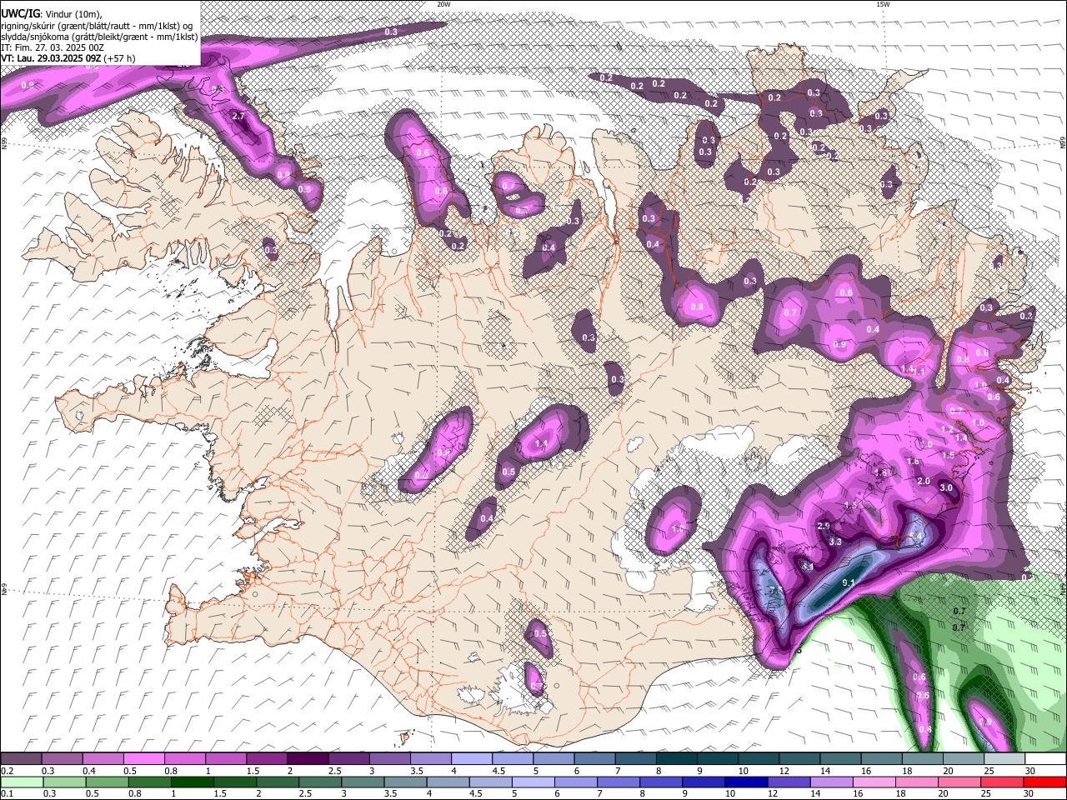This screenshot has height=800, width=1067.
Task: Select the dark blue 10 swatch, lower scale
Action: [x=746, y=782]
